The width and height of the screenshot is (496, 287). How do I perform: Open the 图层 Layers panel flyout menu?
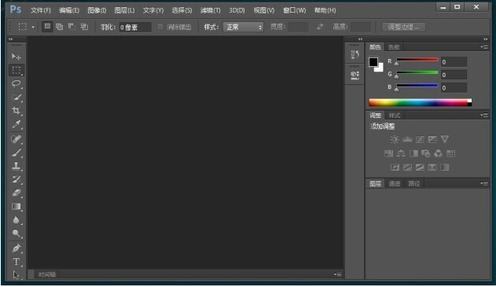coord(484,183)
